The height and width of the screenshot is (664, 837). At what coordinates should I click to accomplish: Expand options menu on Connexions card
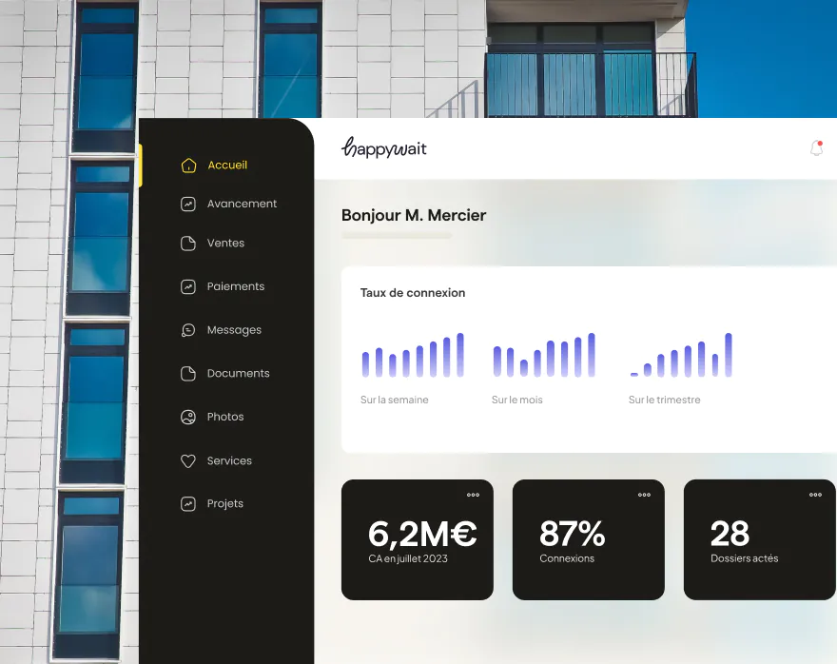point(644,495)
